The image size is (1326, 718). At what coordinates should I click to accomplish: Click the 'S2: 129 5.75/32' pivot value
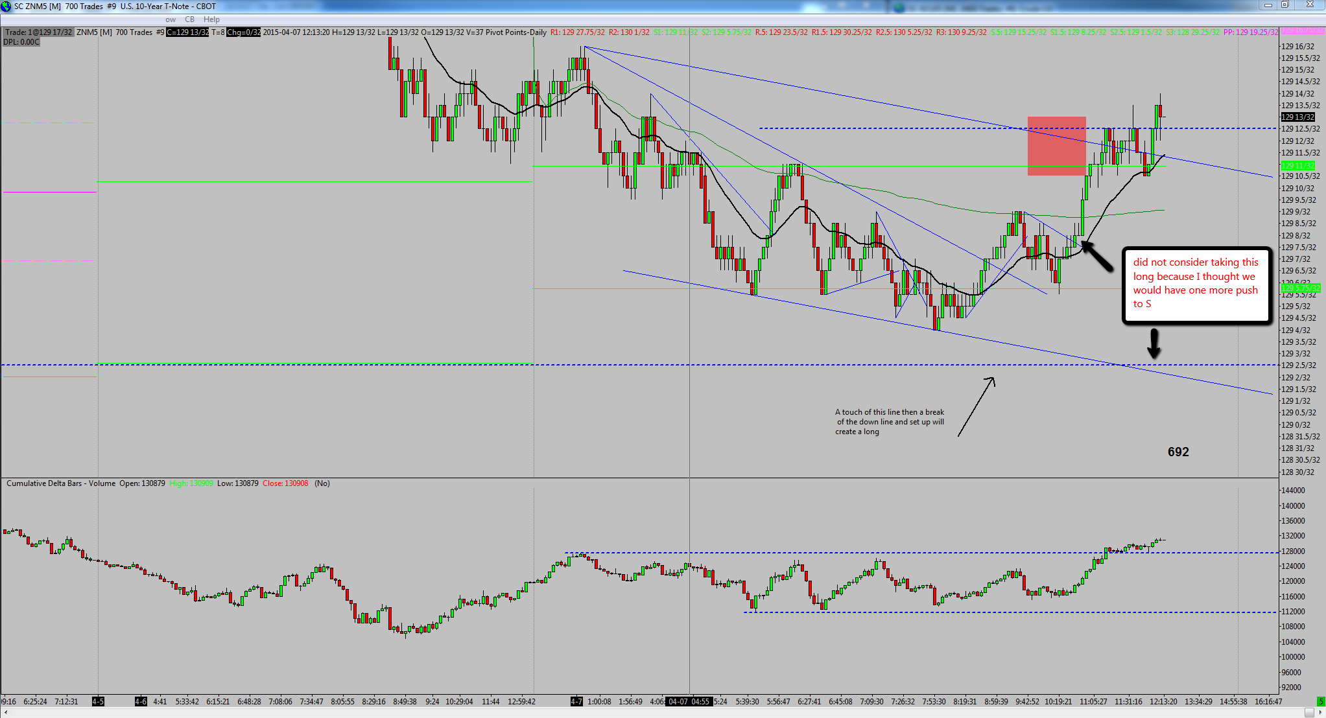pyautogui.click(x=727, y=32)
